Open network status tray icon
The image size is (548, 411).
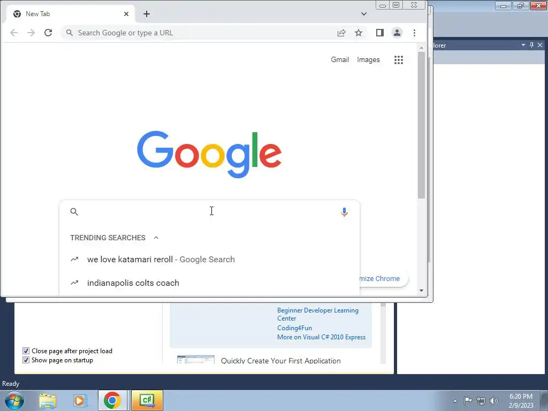(x=481, y=401)
